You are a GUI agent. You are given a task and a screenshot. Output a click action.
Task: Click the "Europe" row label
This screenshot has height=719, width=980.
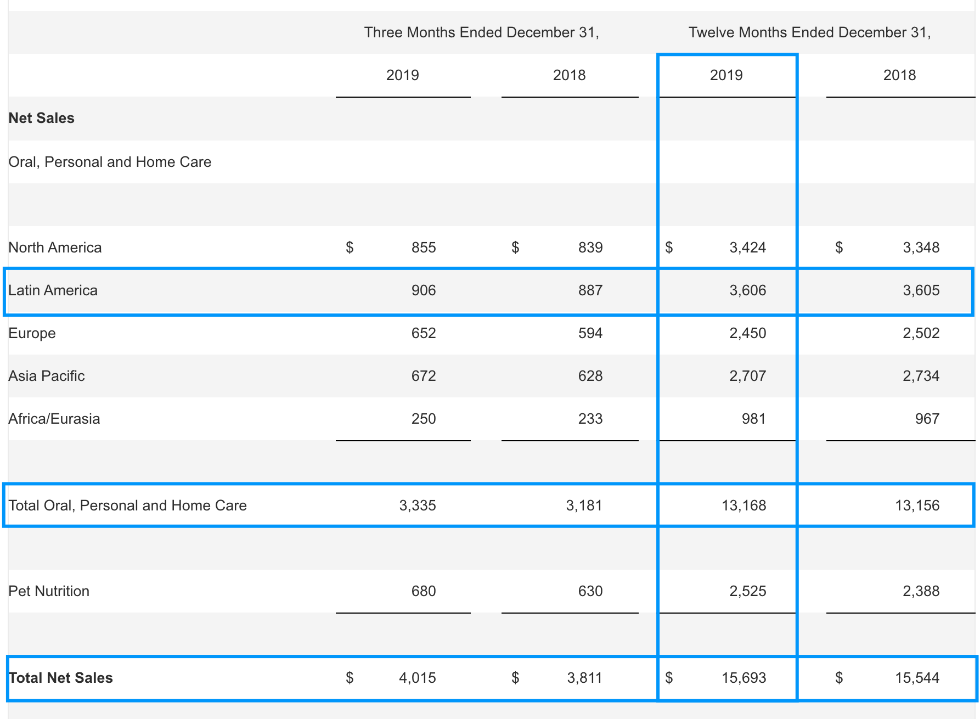click(32, 333)
